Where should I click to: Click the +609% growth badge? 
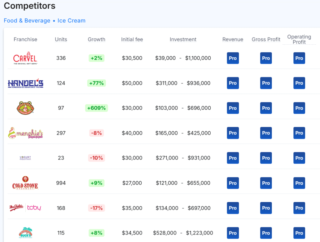click(x=97, y=108)
